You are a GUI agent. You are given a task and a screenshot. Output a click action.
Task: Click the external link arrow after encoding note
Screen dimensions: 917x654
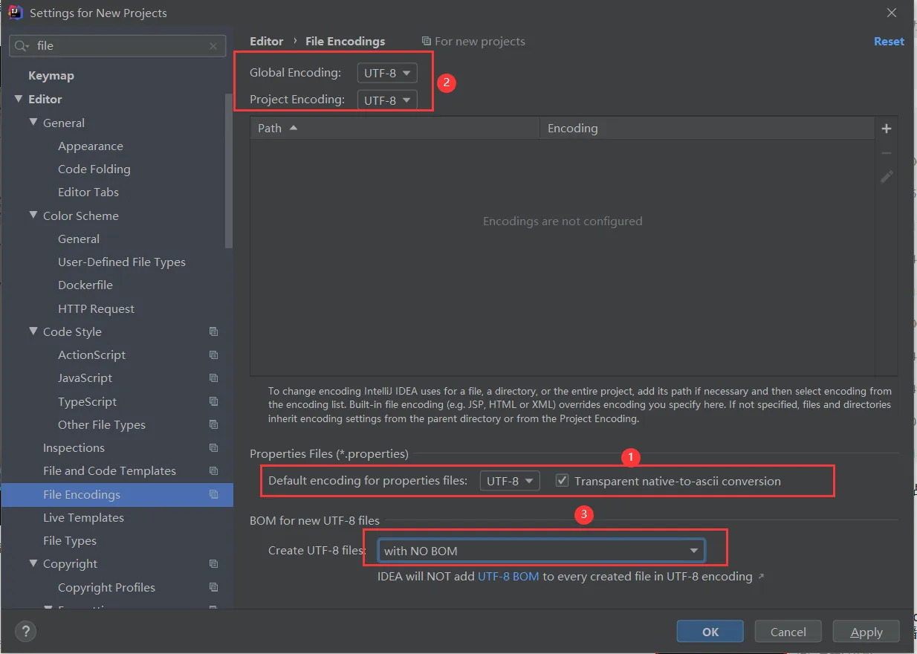tap(761, 577)
